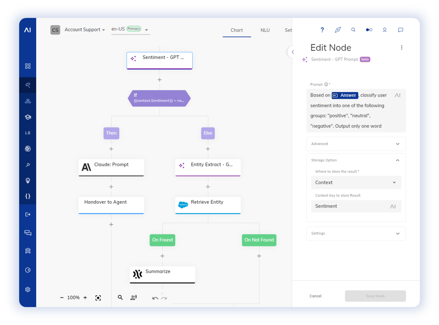
Task: Click the help question mark icon
Action: coord(322,30)
